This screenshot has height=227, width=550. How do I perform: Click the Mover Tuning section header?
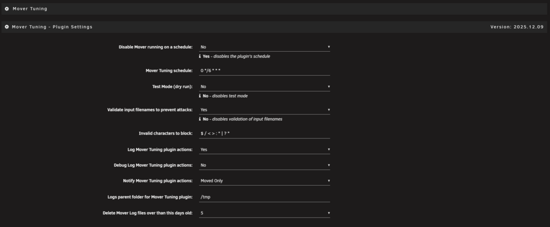point(274,9)
